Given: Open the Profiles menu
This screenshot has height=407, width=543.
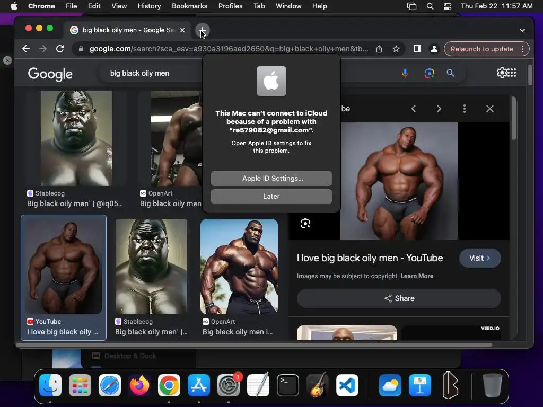Looking at the screenshot, I should [x=230, y=6].
